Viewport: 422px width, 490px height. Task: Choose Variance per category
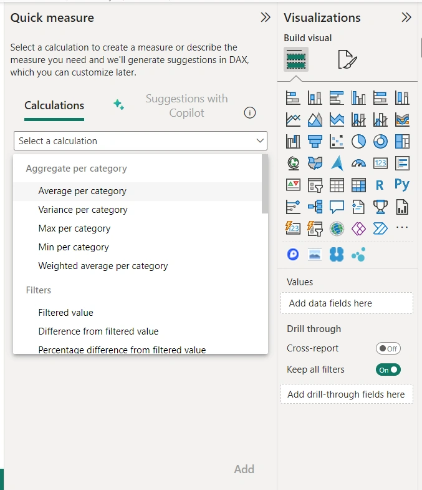click(137, 210)
